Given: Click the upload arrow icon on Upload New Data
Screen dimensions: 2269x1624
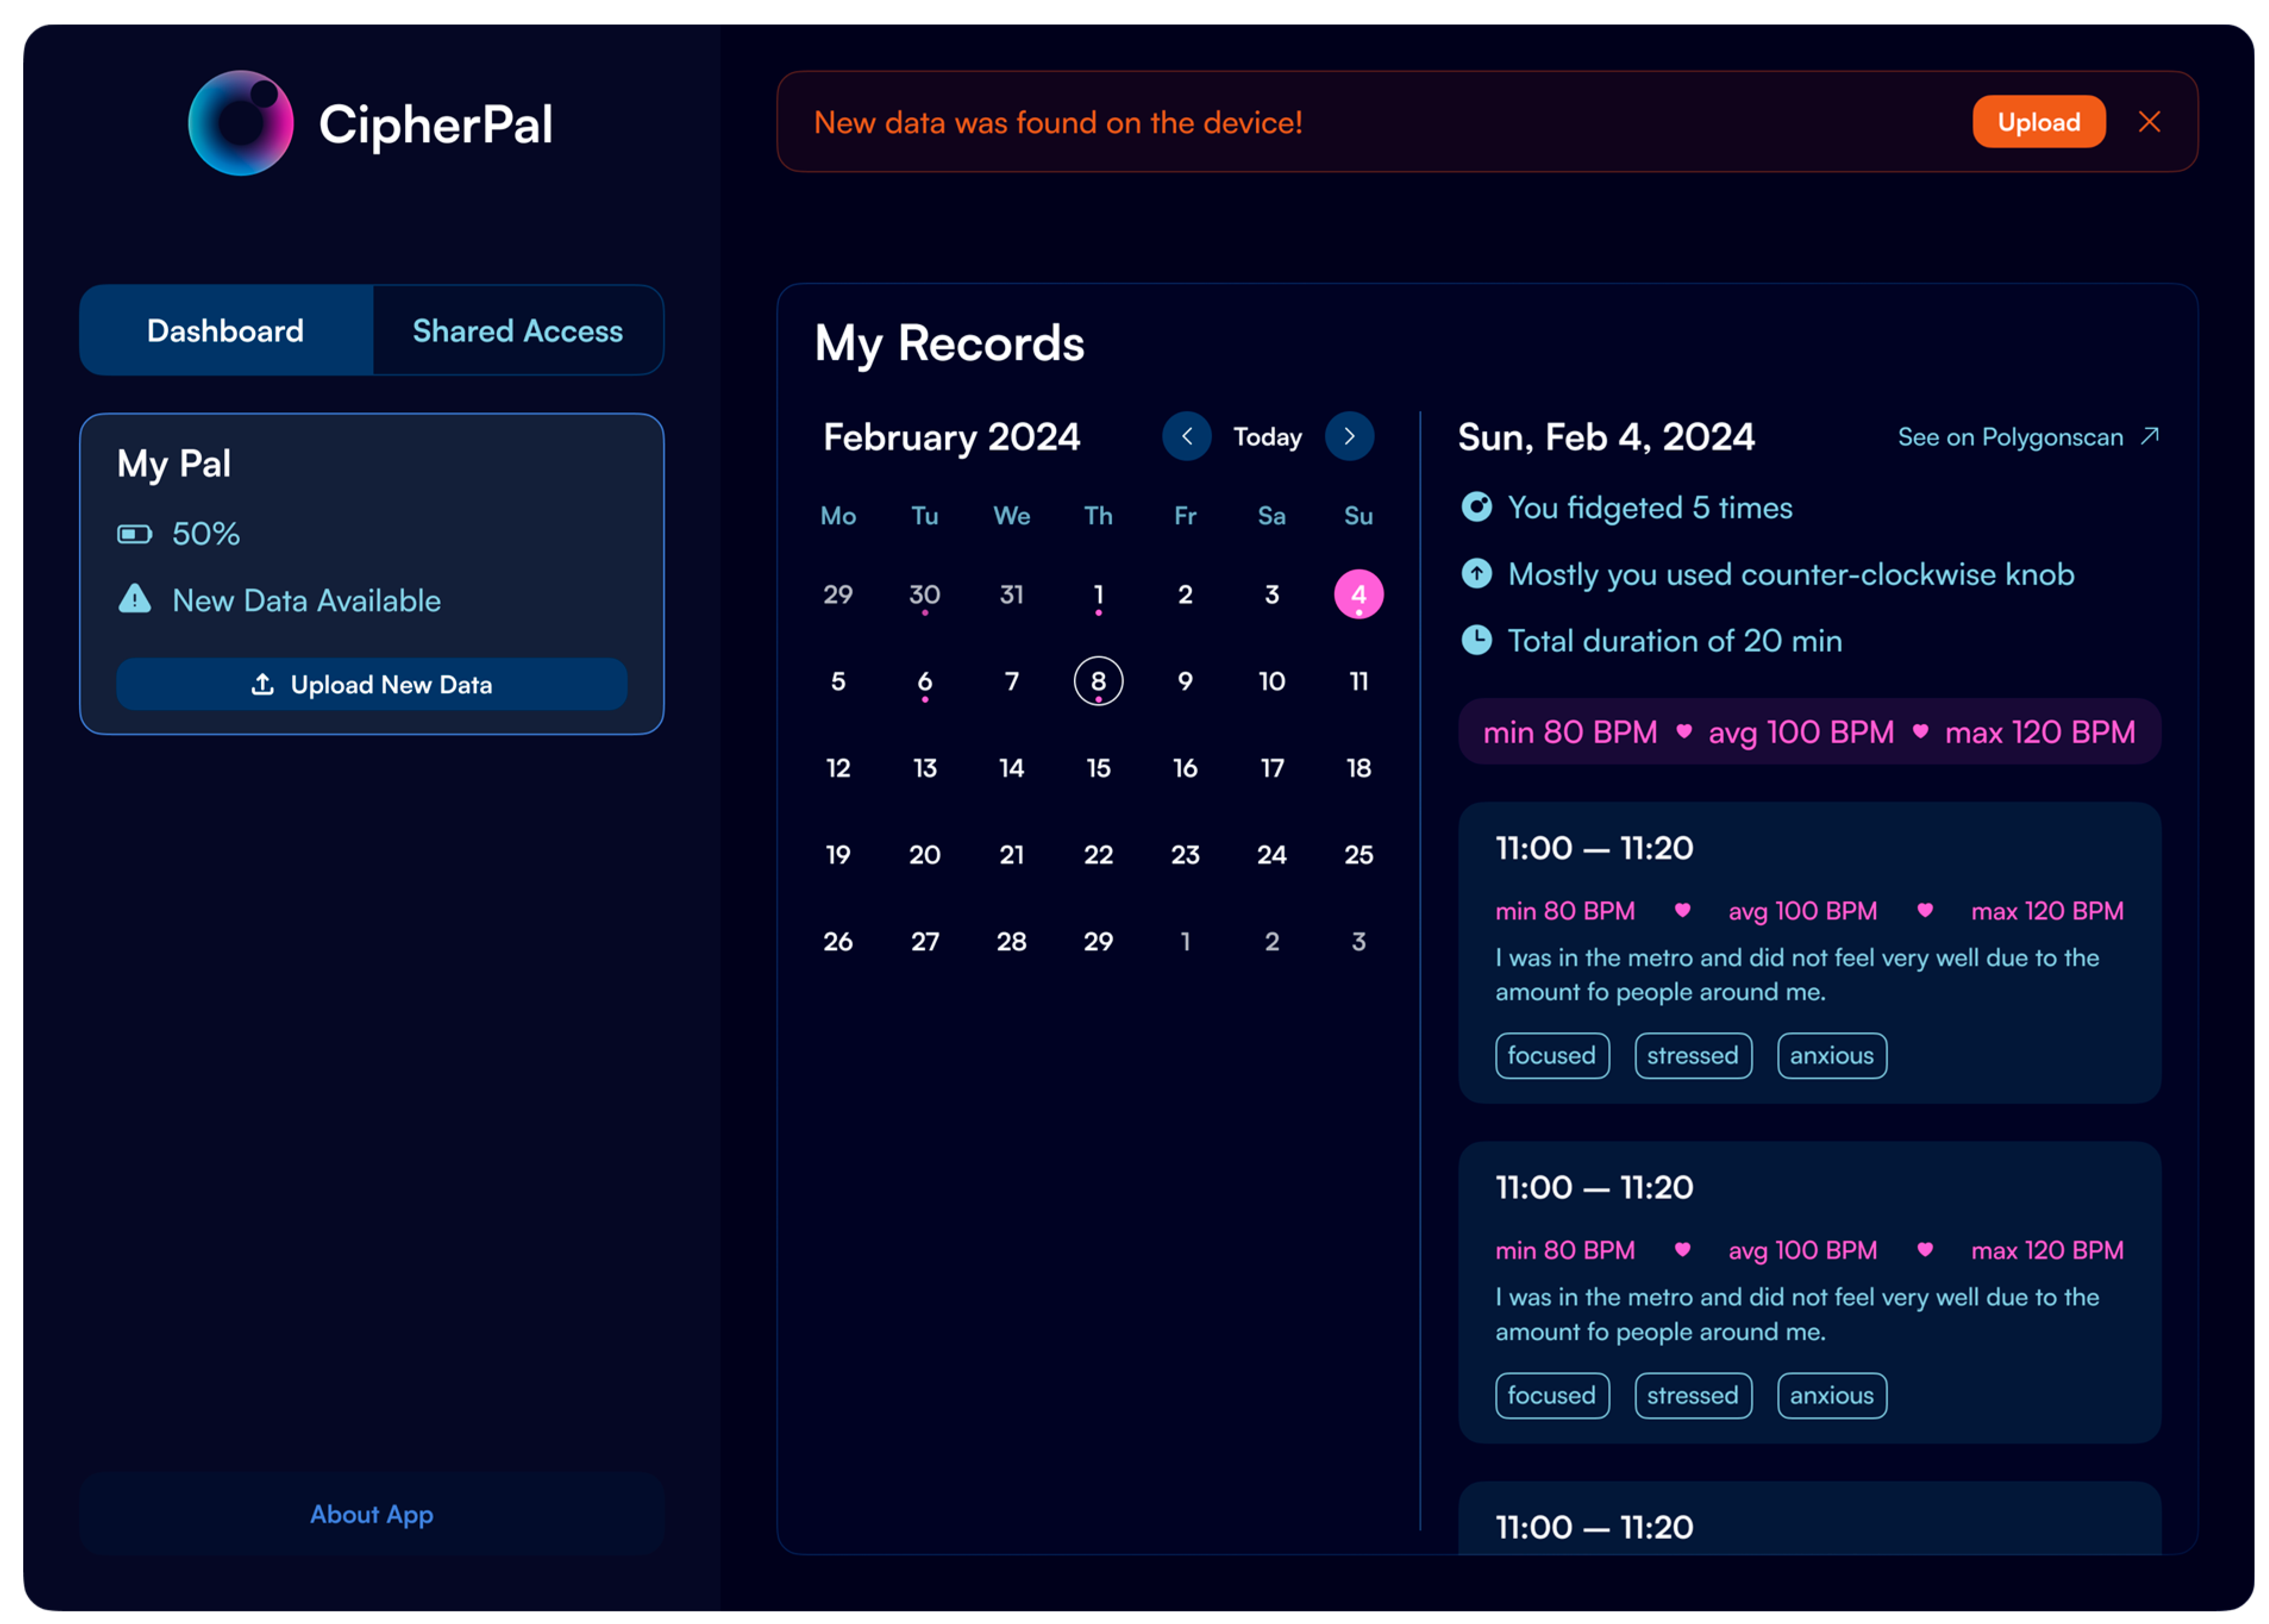Looking at the screenshot, I should coord(263,684).
